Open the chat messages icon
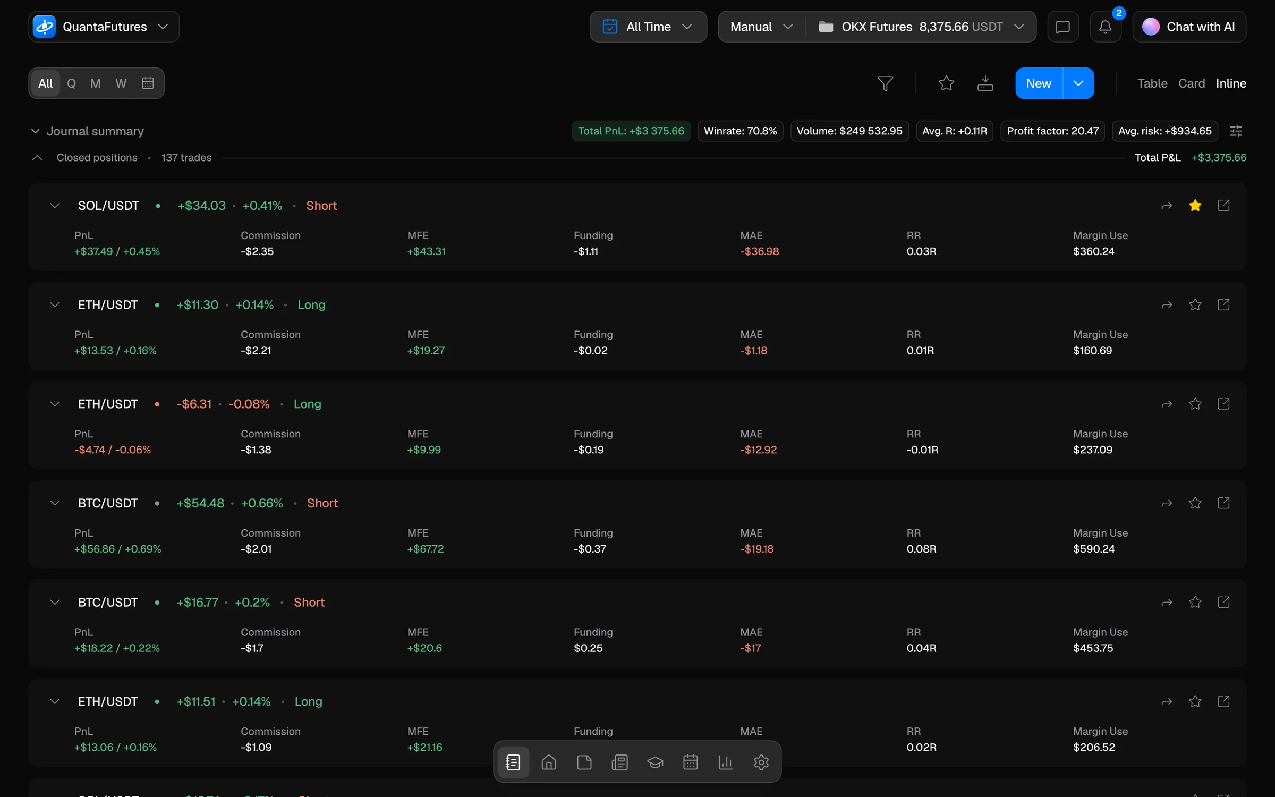The width and height of the screenshot is (1275, 797). coord(1063,27)
